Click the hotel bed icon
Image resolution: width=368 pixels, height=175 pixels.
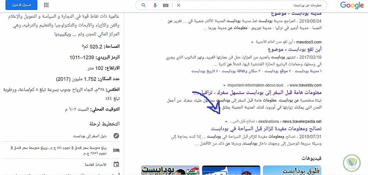click(116, 150)
